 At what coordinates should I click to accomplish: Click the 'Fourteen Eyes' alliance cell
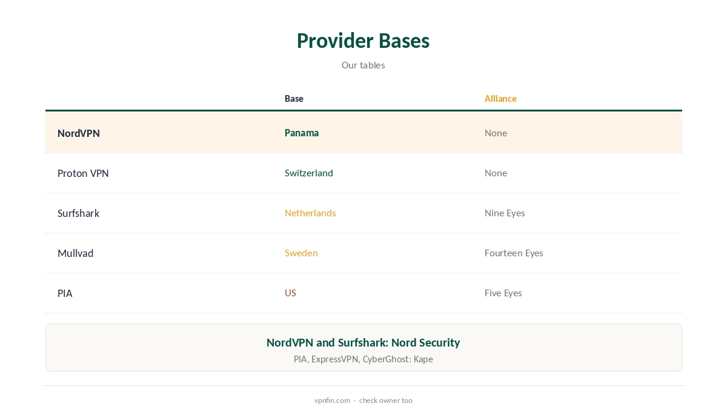coord(514,253)
